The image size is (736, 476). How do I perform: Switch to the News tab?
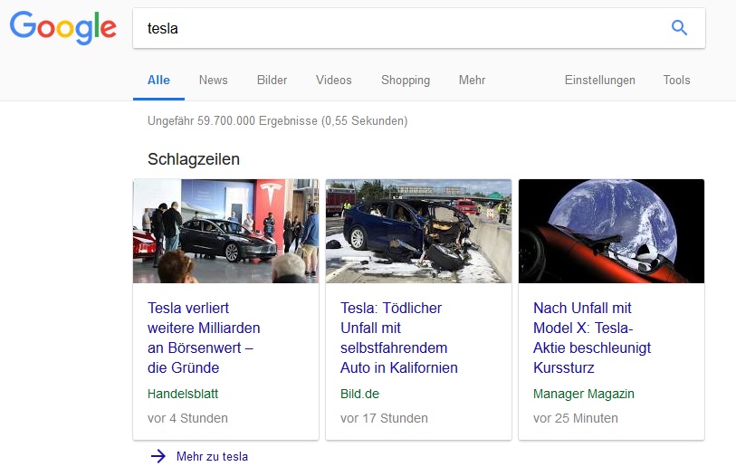(214, 80)
